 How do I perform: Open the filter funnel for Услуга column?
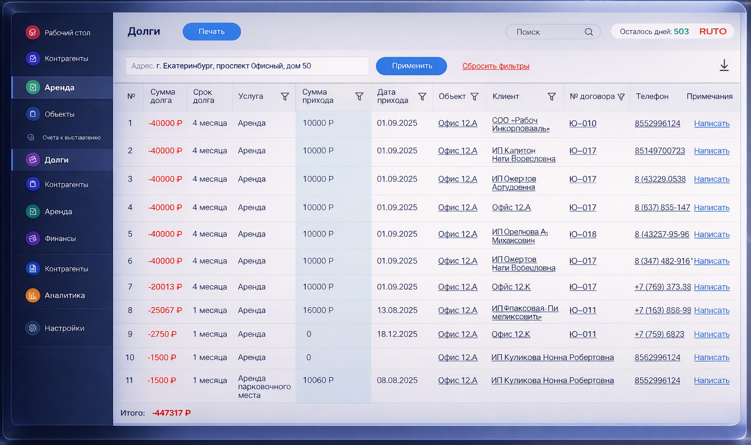coord(285,96)
